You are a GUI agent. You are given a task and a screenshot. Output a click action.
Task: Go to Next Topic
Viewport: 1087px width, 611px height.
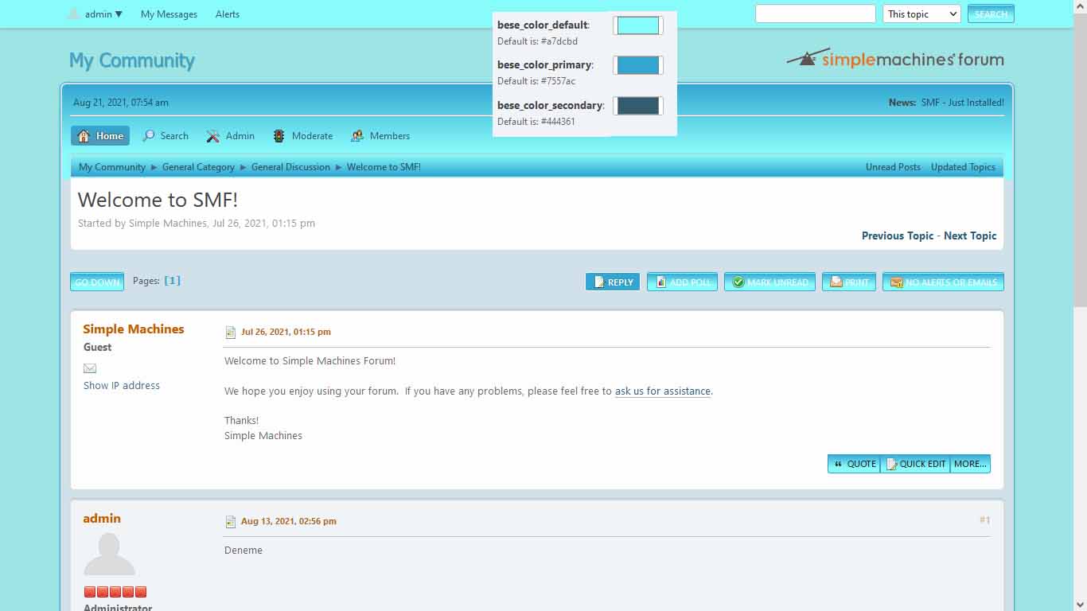970,235
